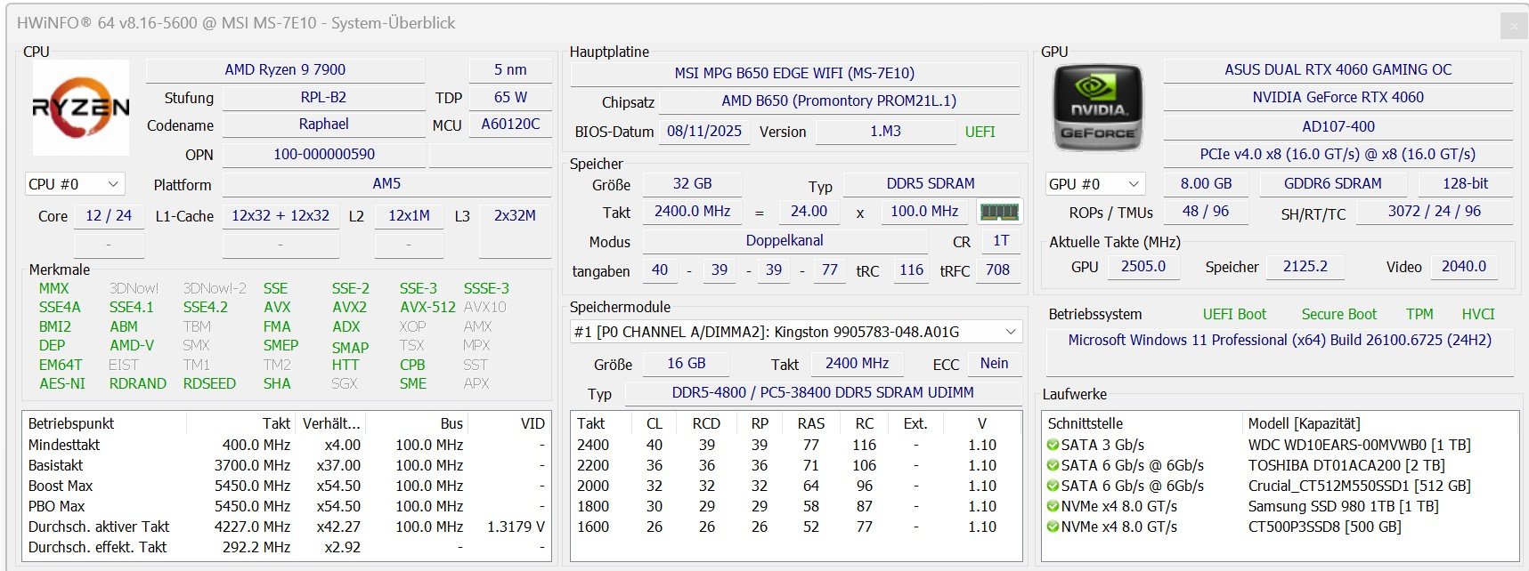Viewport: 1529px width, 571px height.
Task: Click the 100-000000590 OPN field
Action: [323, 154]
